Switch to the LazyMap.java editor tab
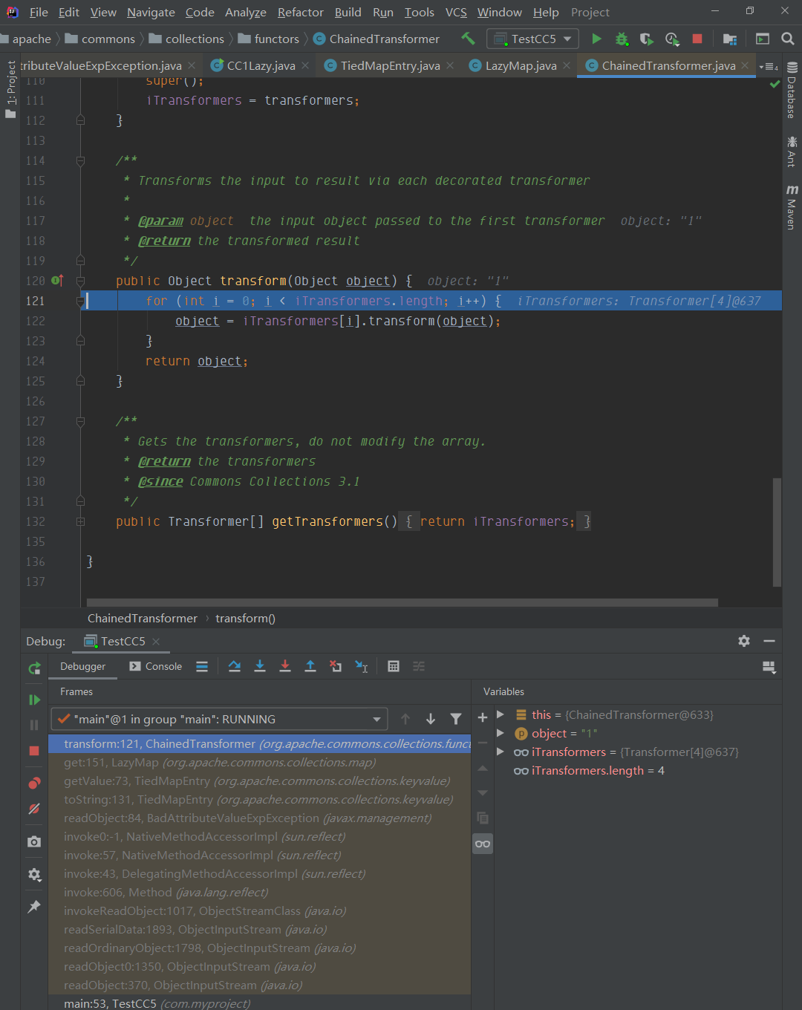The width and height of the screenshot is (802, 1010). click(520, 66)
